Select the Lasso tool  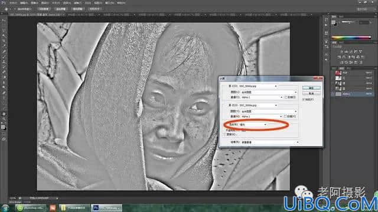tap(4, 31)
